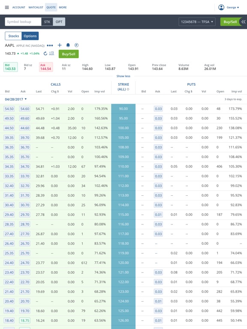
Task: Click put ask 0.01 at strike 126
Action: [158, 320]
